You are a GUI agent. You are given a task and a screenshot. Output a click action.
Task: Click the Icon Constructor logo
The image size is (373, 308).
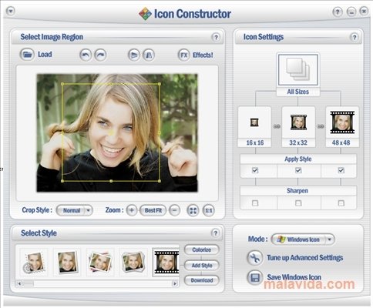145,14
